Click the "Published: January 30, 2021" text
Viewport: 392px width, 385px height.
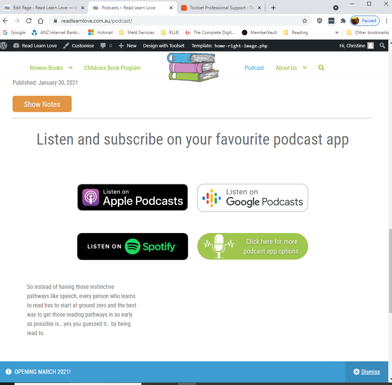click(x=45, y=82)
